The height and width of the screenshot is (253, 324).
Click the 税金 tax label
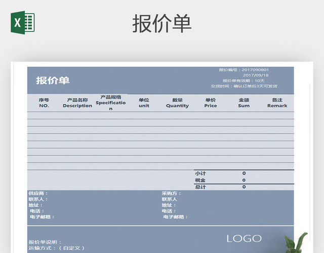200,180
